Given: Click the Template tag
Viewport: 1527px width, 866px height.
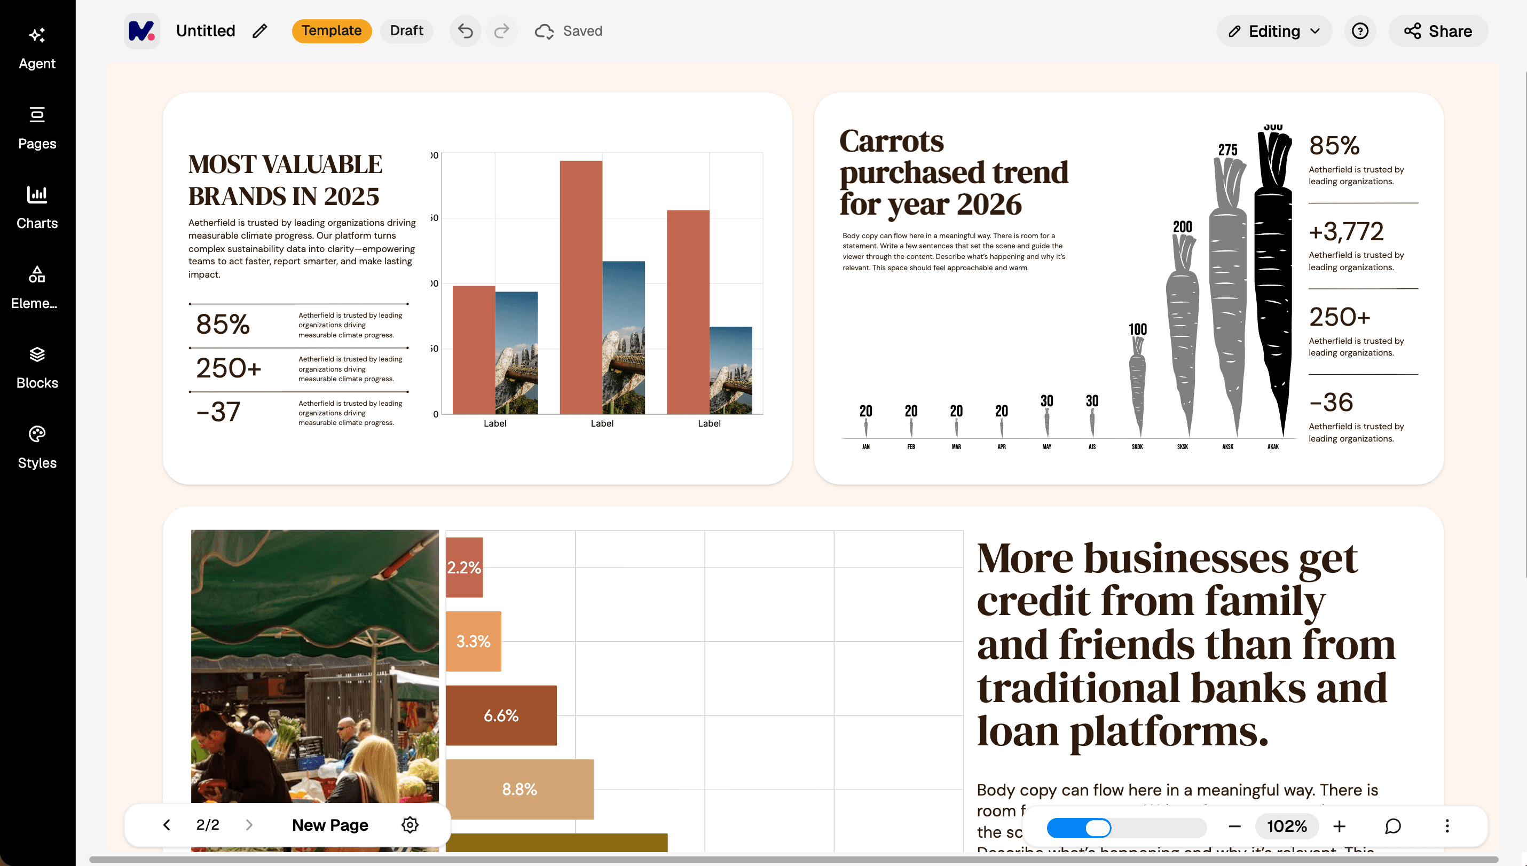Looking at the screenshot, I should pos(331,31).
